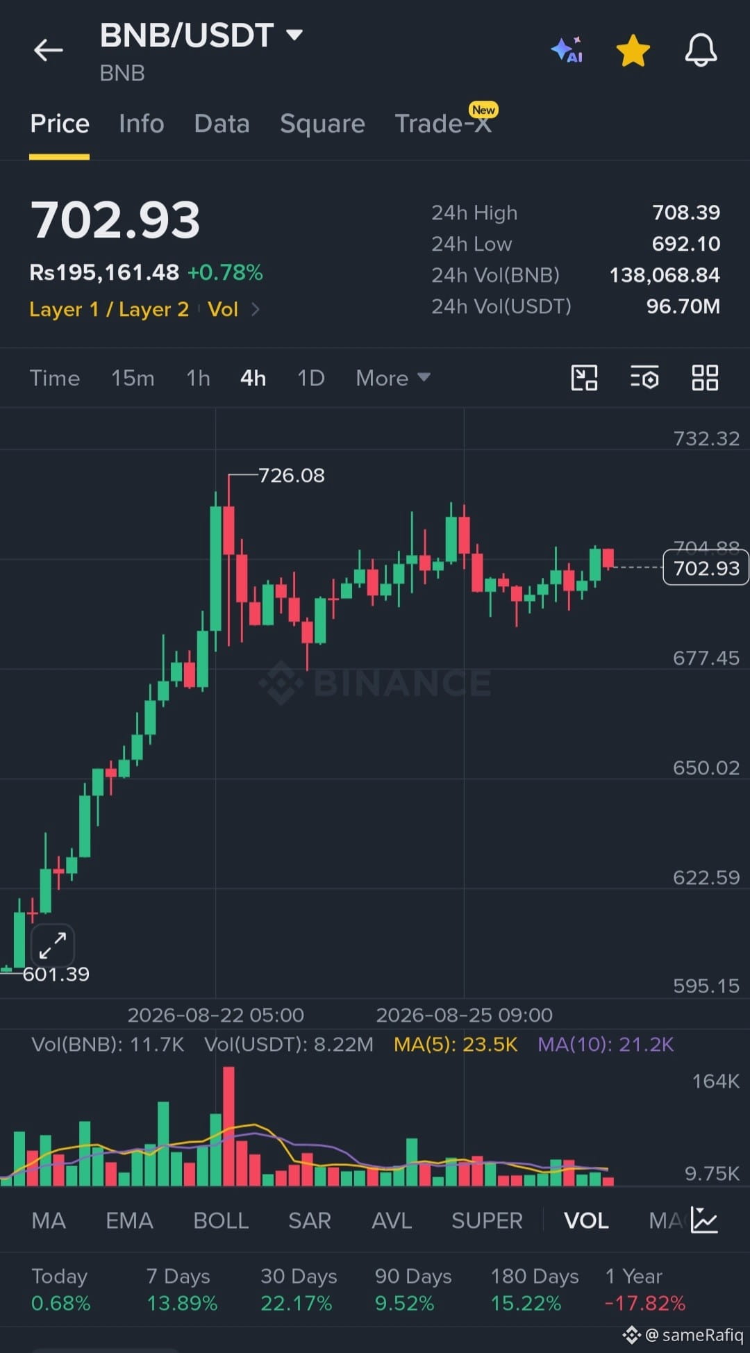
Task: Tap the Vol tag link
Action: 223,309
